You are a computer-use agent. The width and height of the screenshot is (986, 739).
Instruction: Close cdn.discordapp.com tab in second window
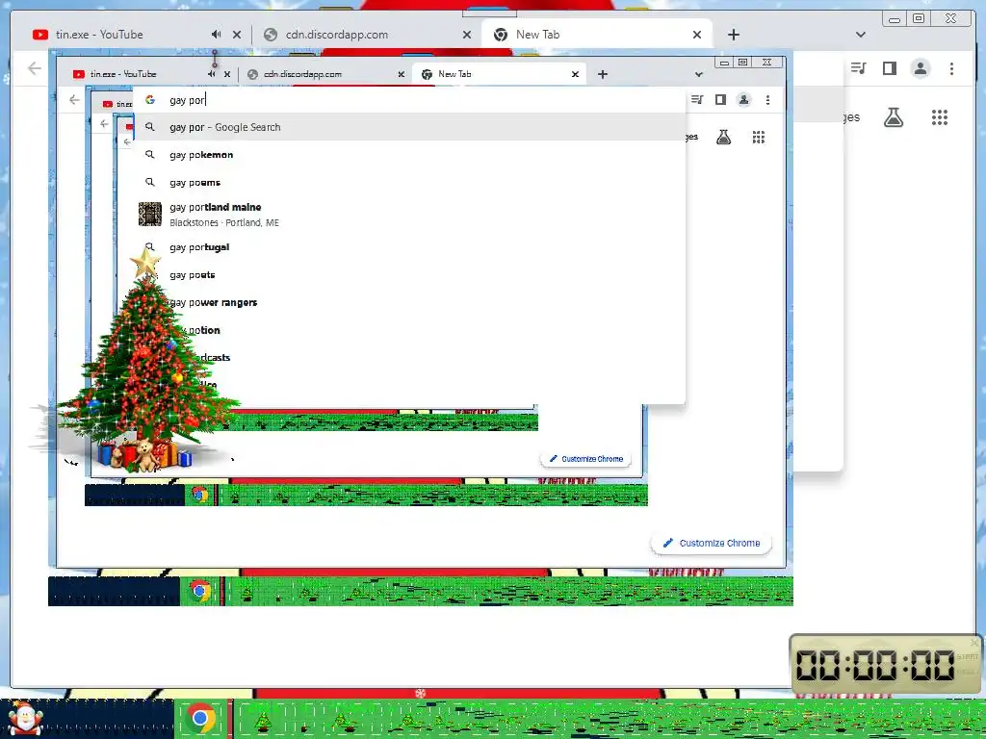402,74
